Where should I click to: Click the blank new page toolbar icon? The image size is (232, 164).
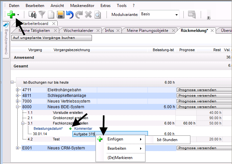(x=51, y=15)
